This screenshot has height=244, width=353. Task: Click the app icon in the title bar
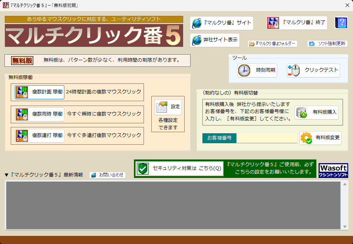point(6,5)
